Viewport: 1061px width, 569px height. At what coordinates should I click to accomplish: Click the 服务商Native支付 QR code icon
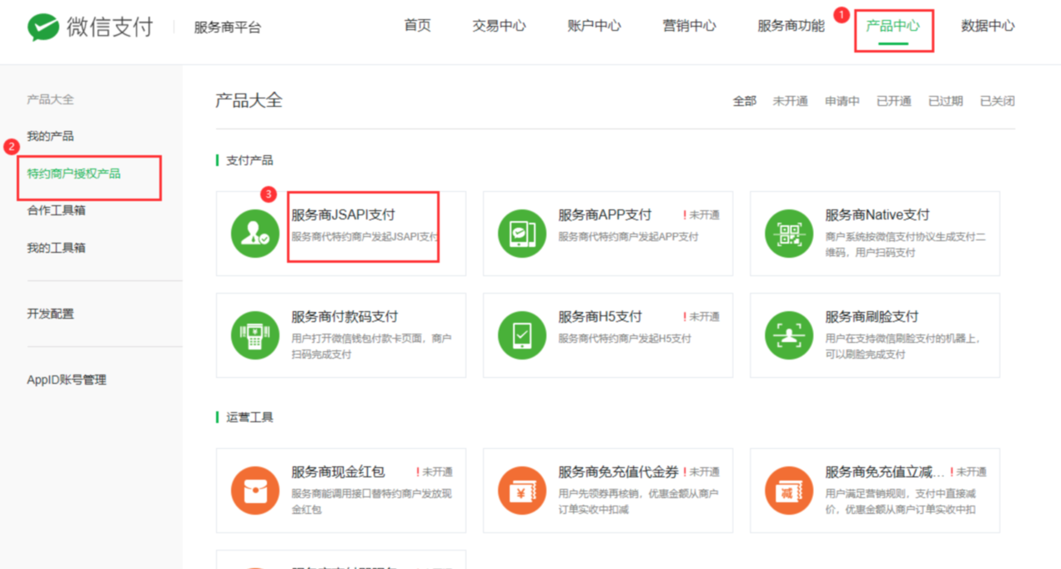789,234
